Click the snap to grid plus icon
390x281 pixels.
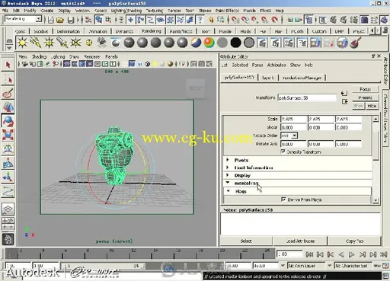130,20
